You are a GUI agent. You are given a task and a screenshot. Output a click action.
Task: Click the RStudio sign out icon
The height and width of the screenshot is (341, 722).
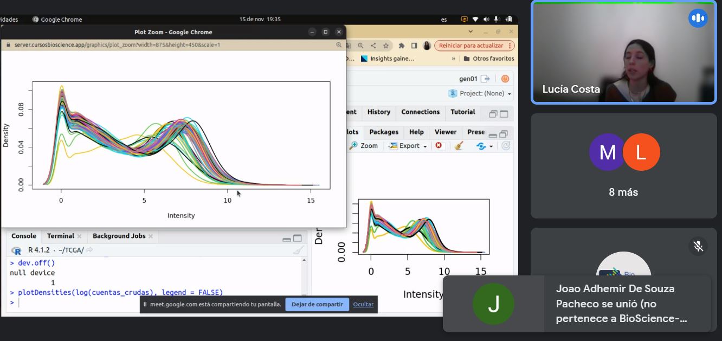(x=485, y=79)
